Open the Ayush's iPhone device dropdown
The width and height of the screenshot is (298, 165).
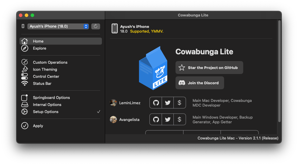pos(58,26)
